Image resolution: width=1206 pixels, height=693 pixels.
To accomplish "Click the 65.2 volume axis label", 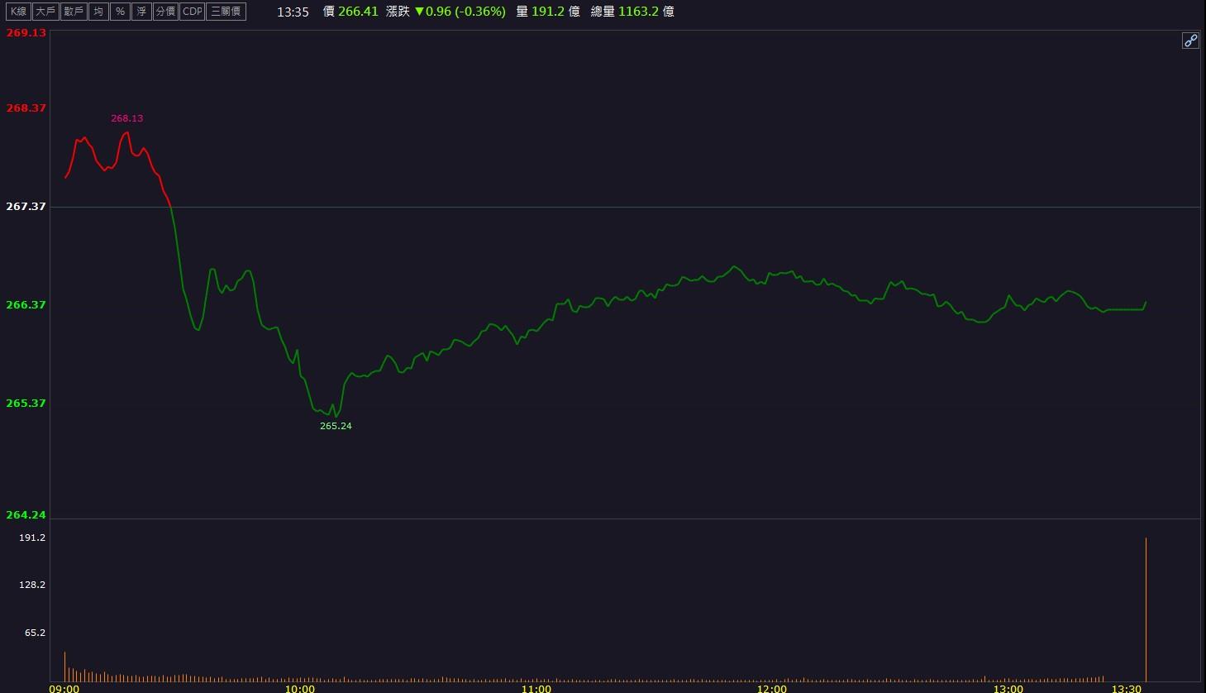I will (x=35, y=633).
